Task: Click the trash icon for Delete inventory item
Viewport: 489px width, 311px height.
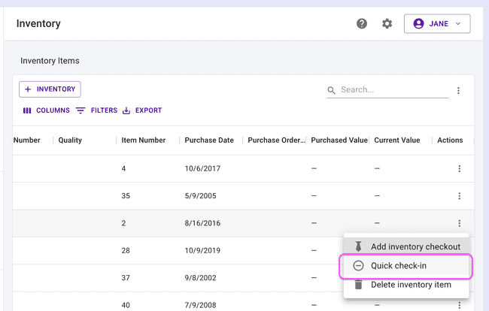Action: pyautogui.click(x=358, y=285)
